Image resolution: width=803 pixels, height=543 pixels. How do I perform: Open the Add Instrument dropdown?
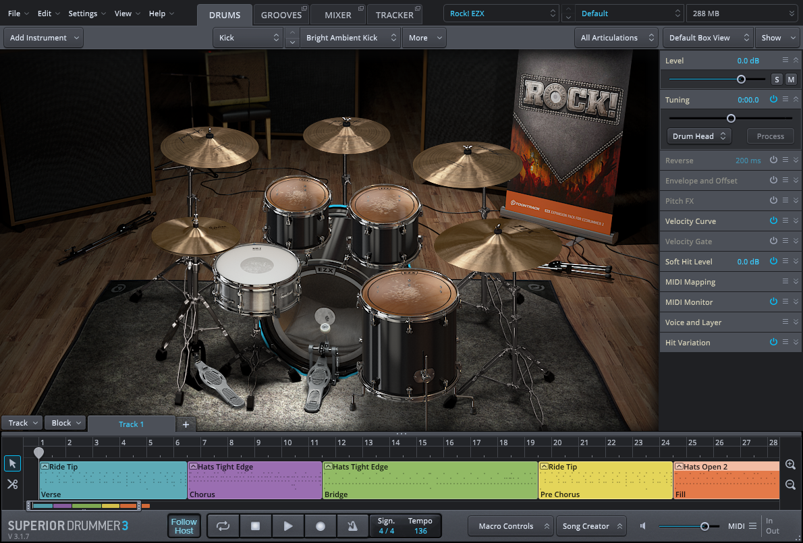pyautogui.click(x=44, y=38)
